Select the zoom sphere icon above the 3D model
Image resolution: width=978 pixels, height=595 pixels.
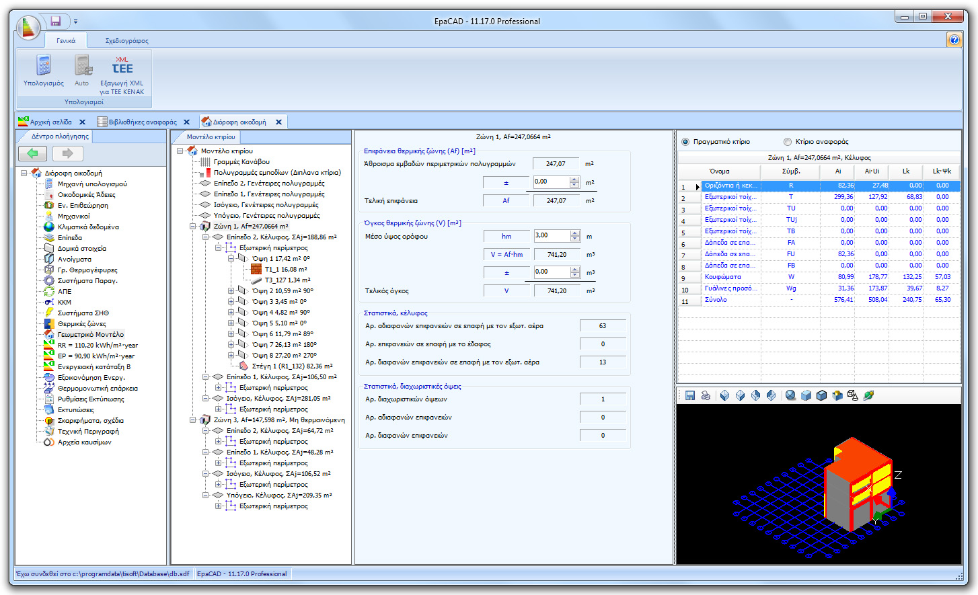click(x=790, y=395)
